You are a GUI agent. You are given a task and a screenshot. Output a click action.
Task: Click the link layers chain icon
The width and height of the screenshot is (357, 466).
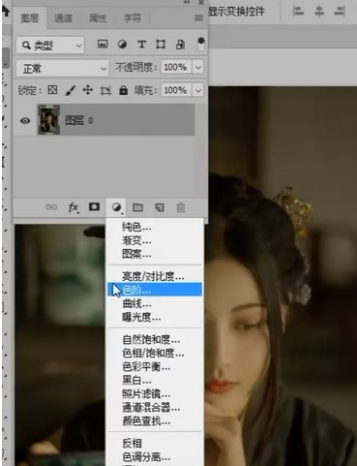tap(51, 207)
